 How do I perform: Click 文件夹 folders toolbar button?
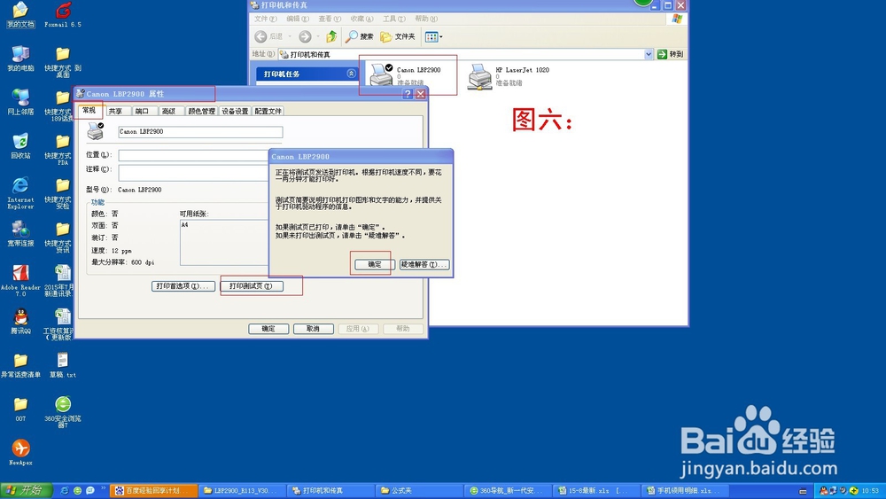[x=398, y=36]
